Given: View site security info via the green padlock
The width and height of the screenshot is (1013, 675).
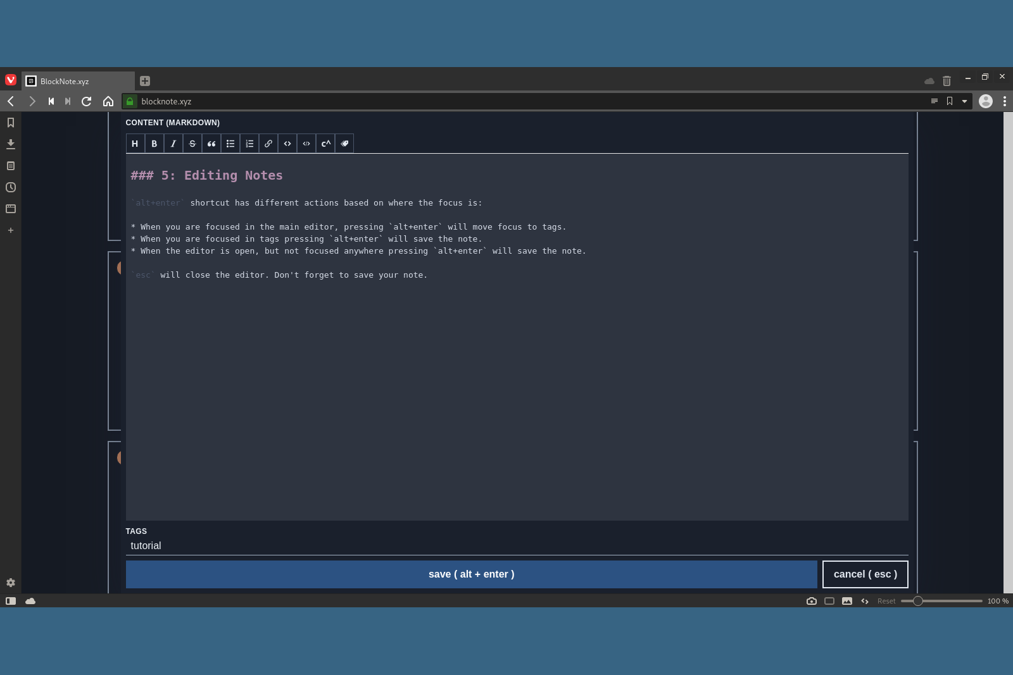Looking at the screenshot, I should [x=130, y=101].
